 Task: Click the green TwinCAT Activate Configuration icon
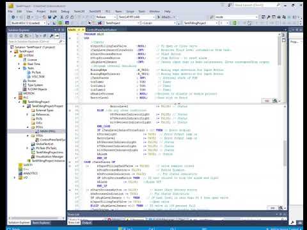60,23
